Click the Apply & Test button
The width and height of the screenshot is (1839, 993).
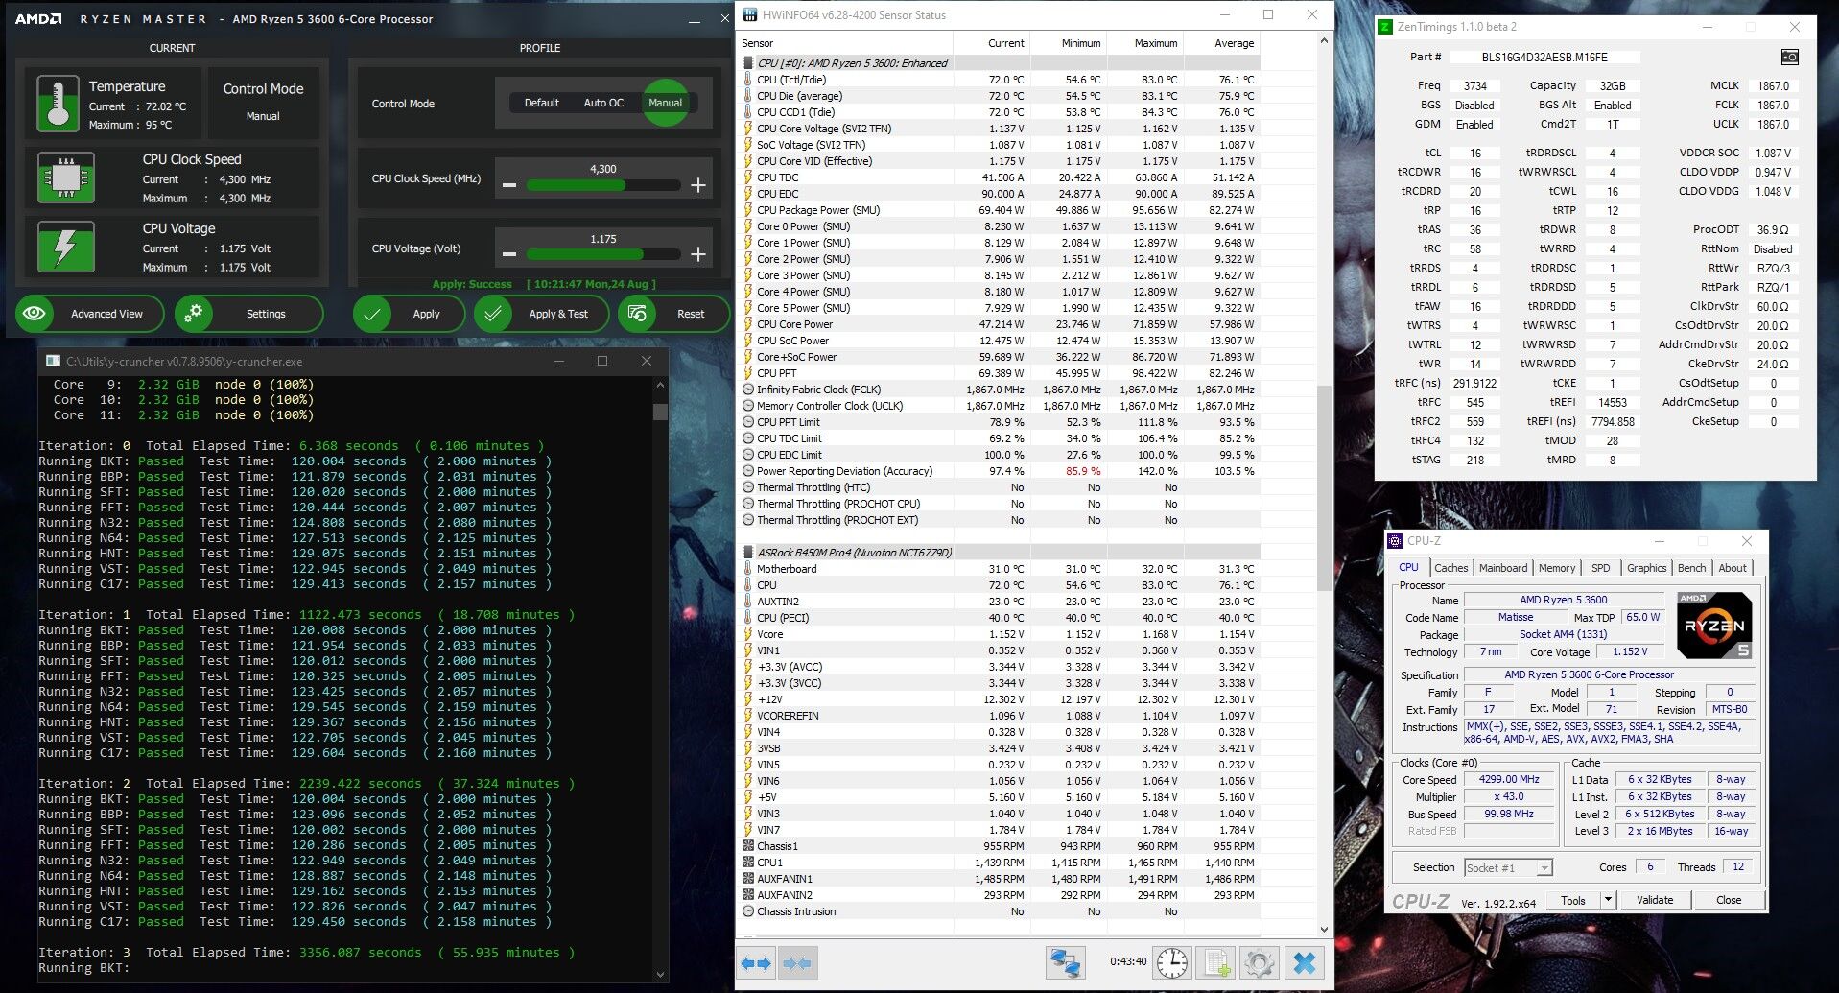541,314
